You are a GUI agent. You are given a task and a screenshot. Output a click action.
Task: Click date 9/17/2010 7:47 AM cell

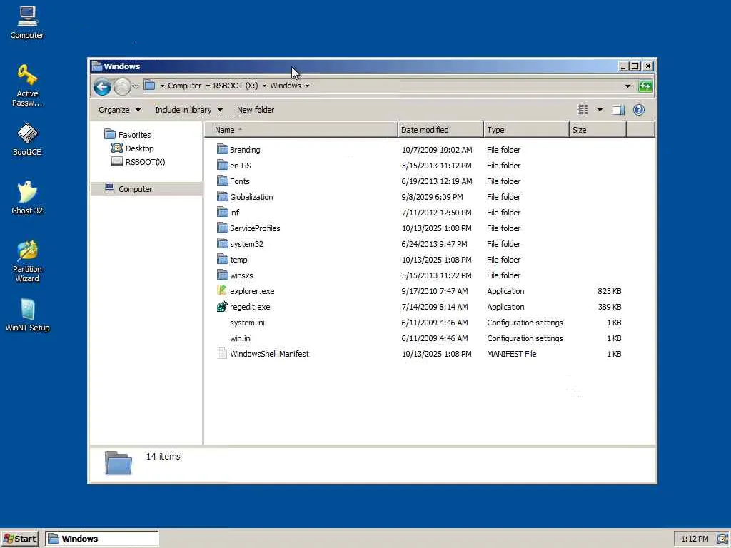tap(435, 291)
